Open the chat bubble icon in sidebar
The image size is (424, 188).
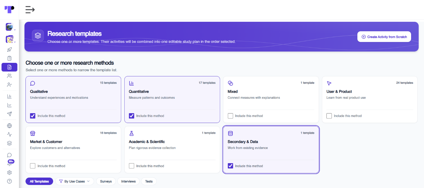click(10, 155)
